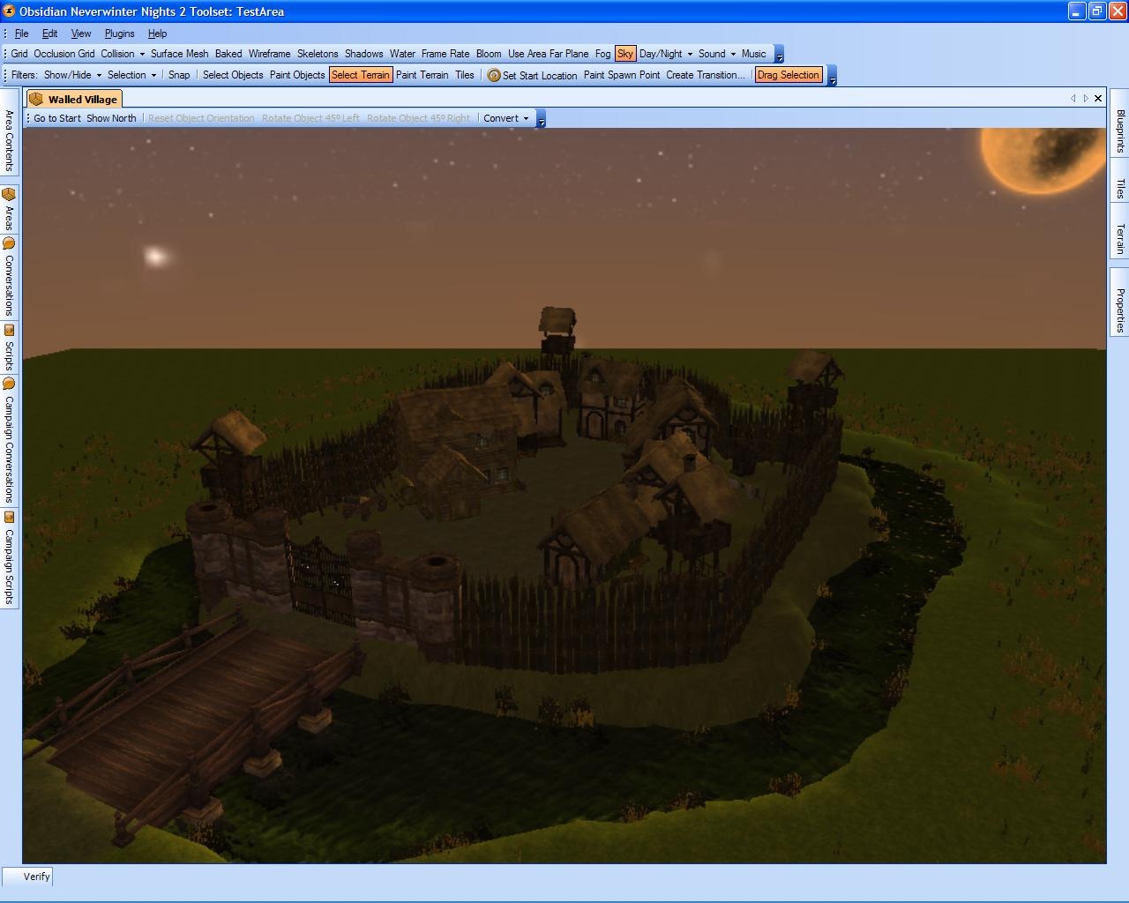Viewport: 1129px width, 903px height.
Task: Select the Paint Terrain tool
Action: tap(422, 75)
